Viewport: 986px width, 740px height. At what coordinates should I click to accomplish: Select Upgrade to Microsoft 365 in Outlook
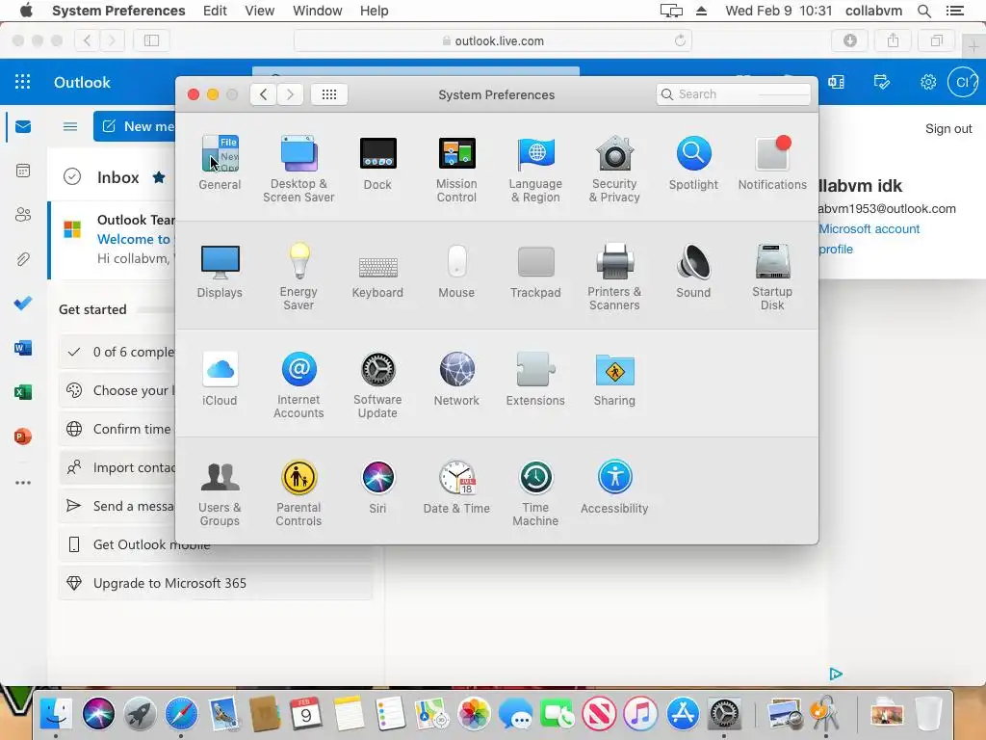click(216, 583)
